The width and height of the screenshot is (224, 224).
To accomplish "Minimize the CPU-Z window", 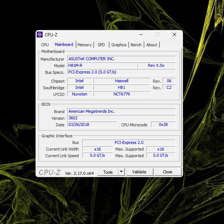I will click(x=141, y=35).
